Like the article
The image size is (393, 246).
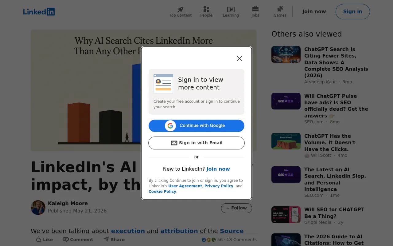point(45,240)
